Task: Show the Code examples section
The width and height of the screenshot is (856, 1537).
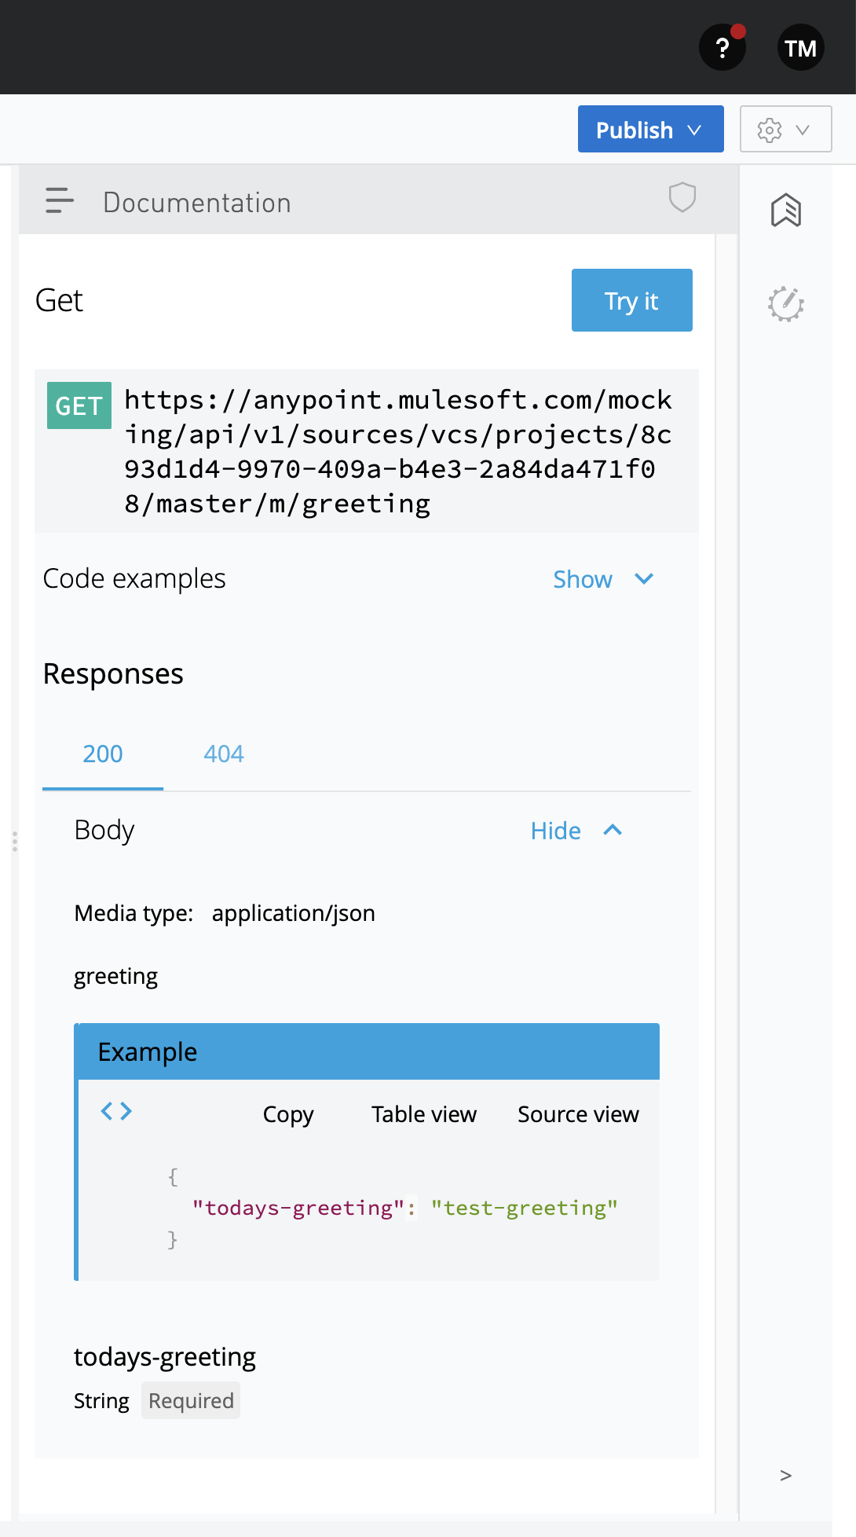Action: (602, 580)
